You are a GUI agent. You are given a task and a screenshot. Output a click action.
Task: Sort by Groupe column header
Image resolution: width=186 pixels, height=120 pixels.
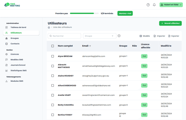tap(123, 46)
